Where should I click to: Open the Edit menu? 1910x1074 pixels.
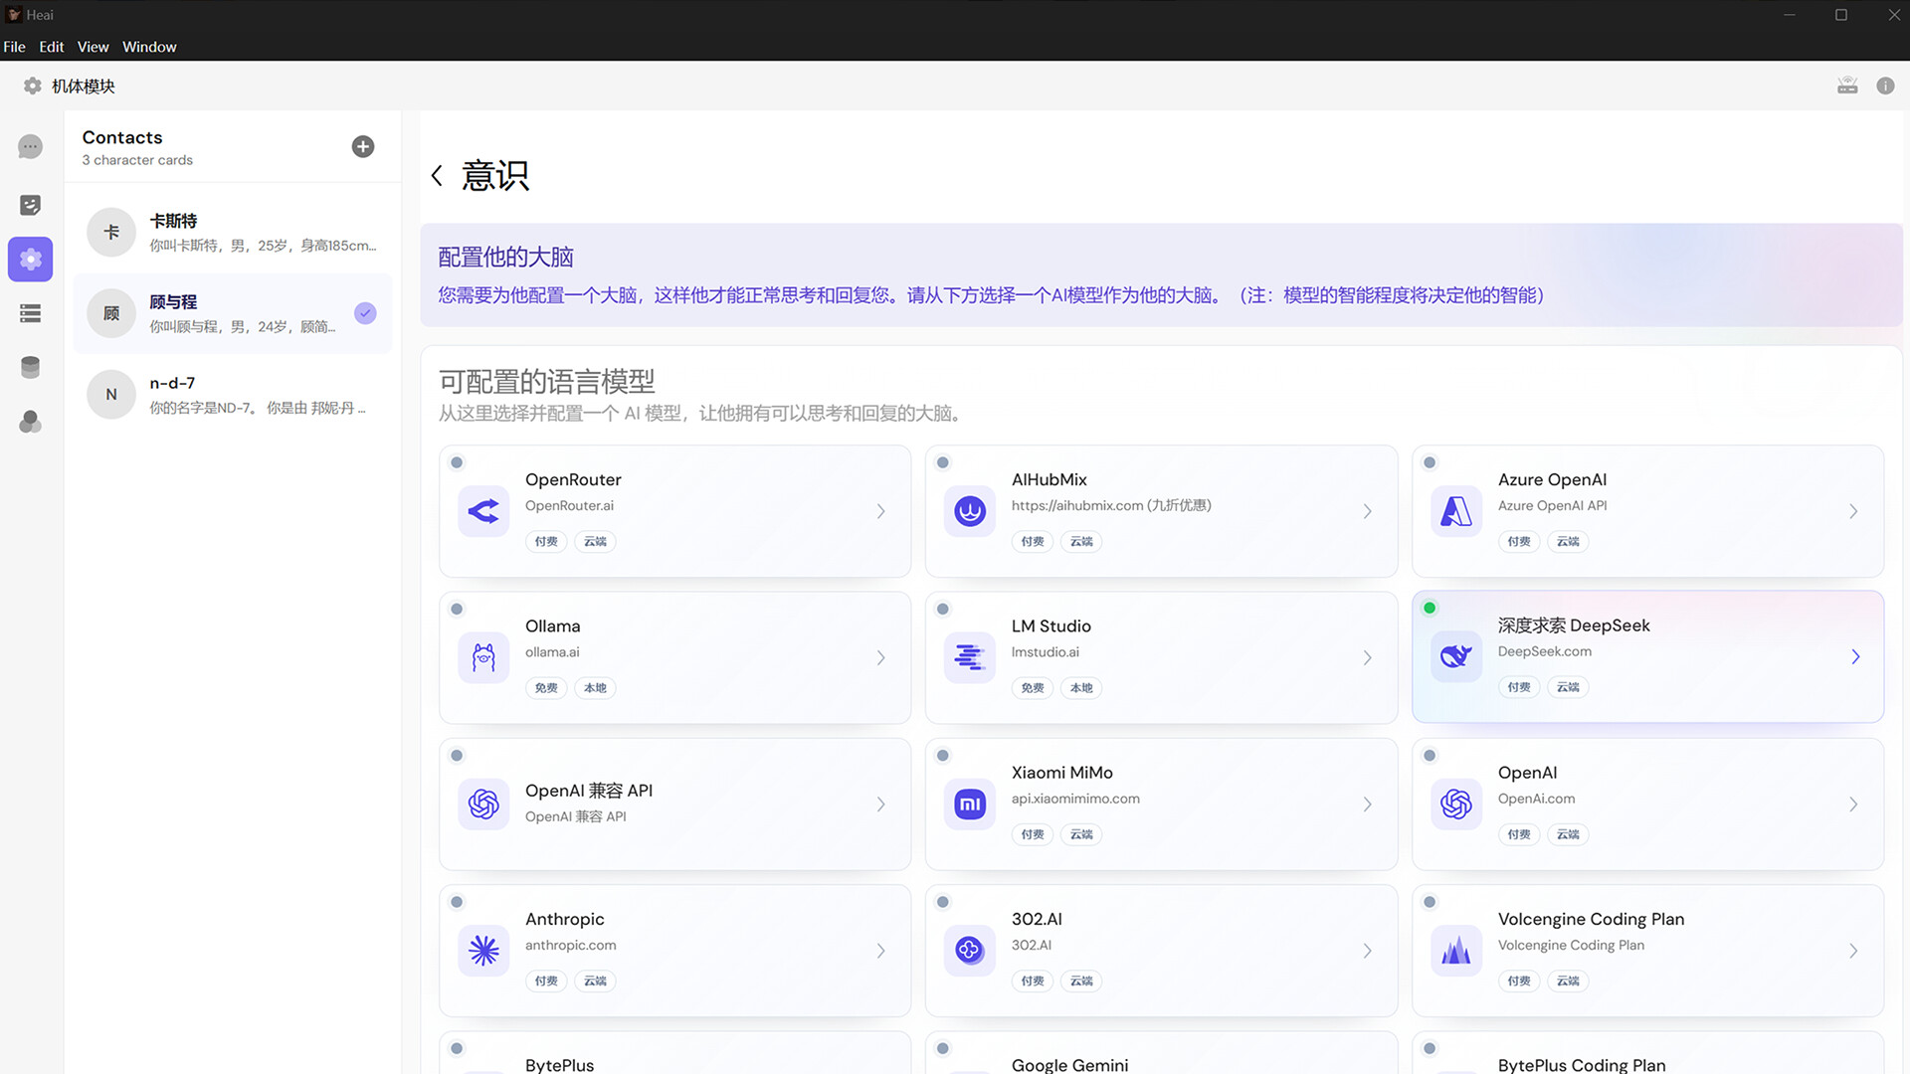click(x=51, y=47)
